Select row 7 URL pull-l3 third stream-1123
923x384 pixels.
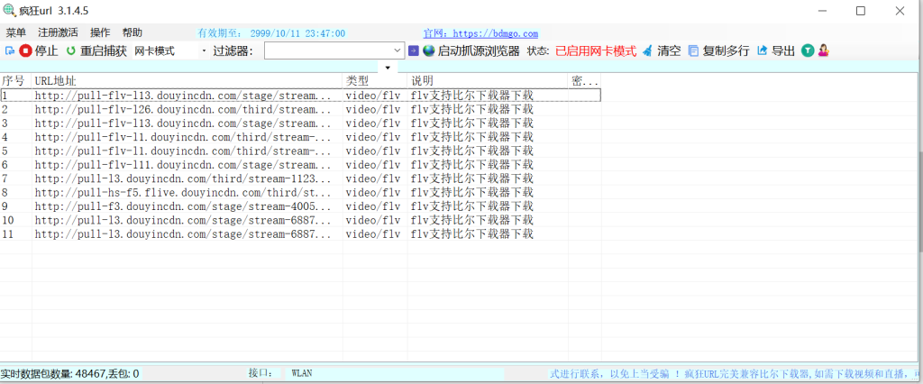(183, 178)
